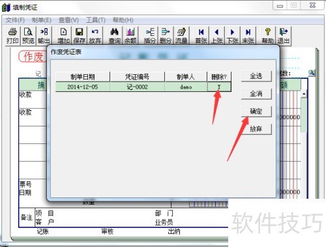The image size is (326, 247).
Task: Cancel dialog with 放弃 button
Action: coord(256,129)
